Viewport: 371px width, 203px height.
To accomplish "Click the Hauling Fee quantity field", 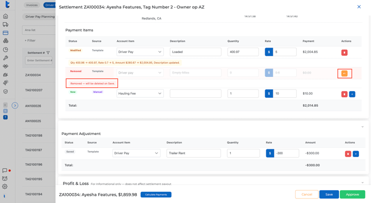I will coord(243,93).
